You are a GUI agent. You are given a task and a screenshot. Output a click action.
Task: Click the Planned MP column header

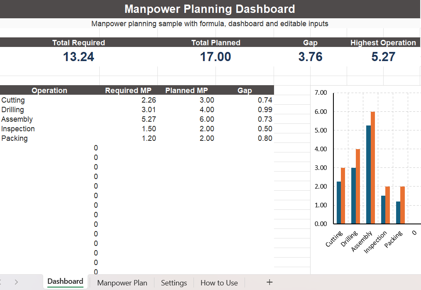pyautogui.click(x=186, y=90)
